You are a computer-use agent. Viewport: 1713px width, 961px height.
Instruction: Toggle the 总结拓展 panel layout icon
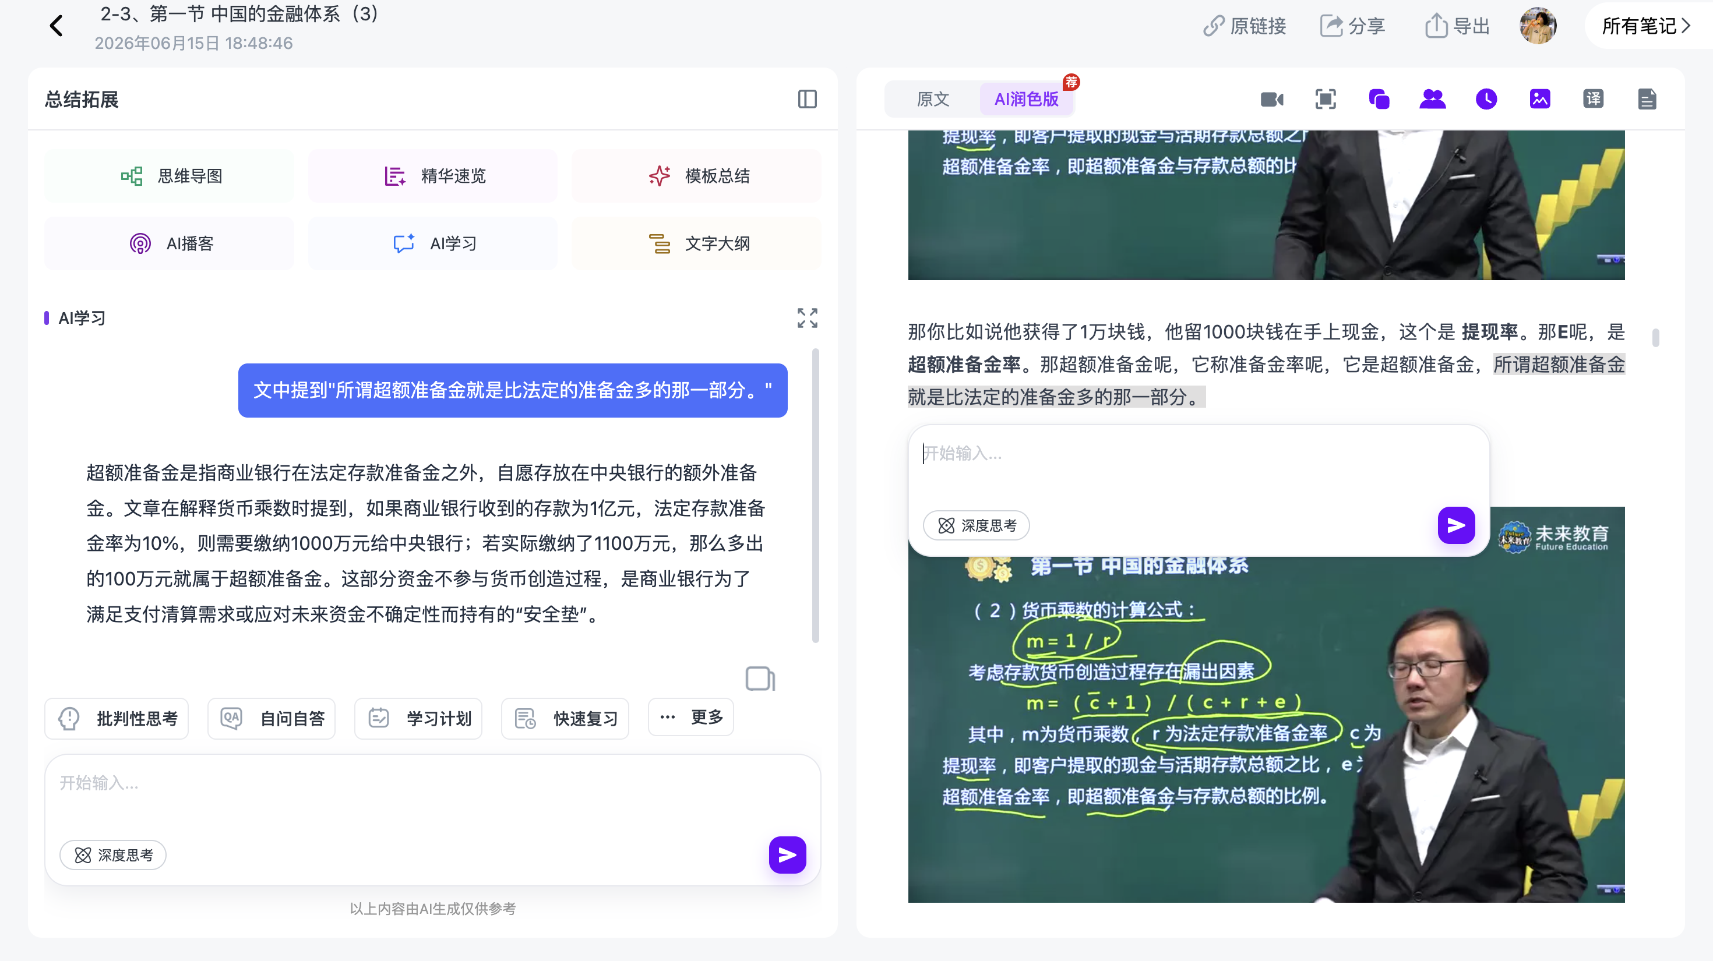click(808, 99)
